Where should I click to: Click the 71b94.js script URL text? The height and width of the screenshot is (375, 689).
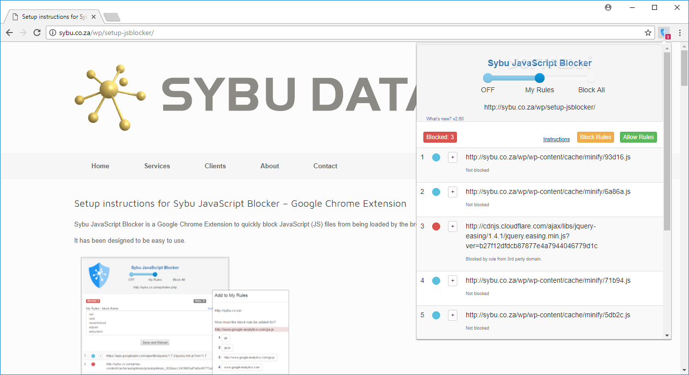[548, 280]
